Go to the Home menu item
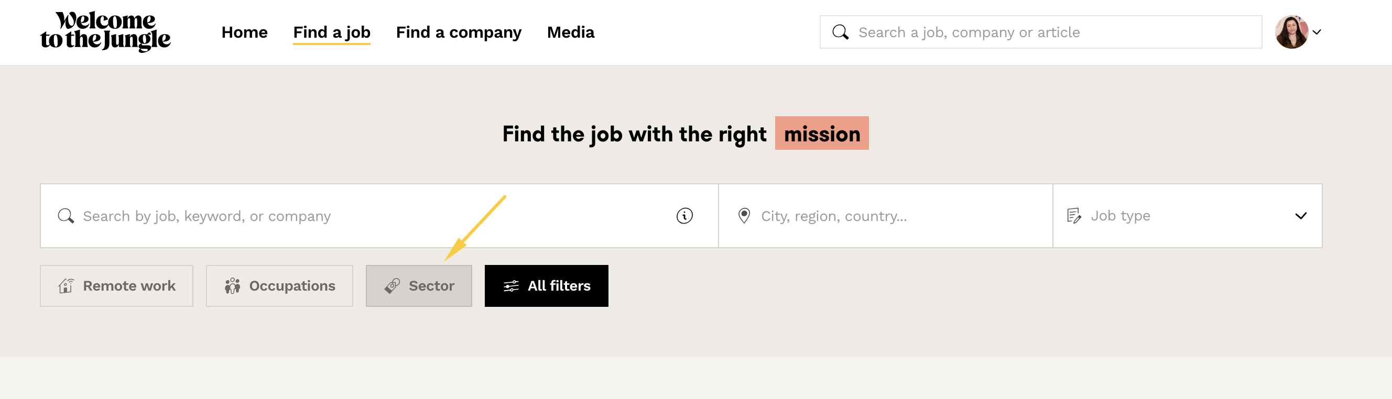 click(244, 32)
